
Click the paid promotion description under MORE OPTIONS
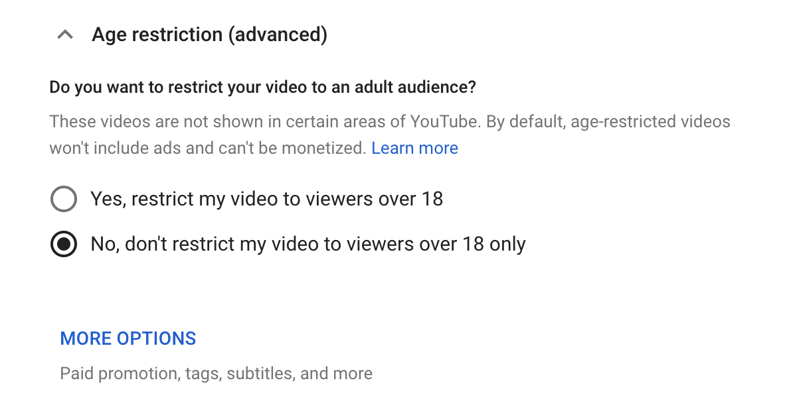point(216,373)
